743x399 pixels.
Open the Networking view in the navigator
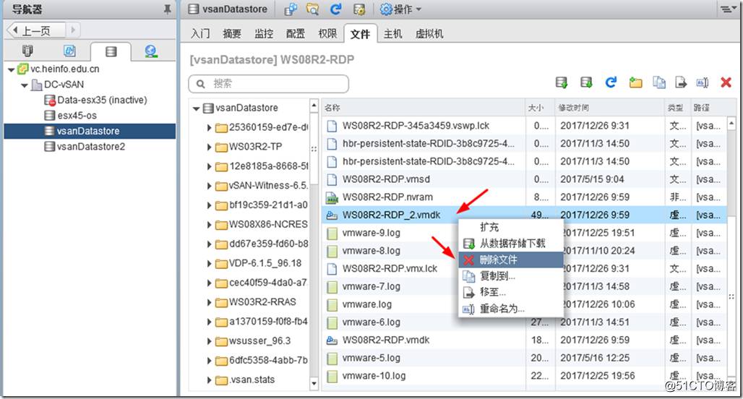pyautogui.click(x=150, y=51)
